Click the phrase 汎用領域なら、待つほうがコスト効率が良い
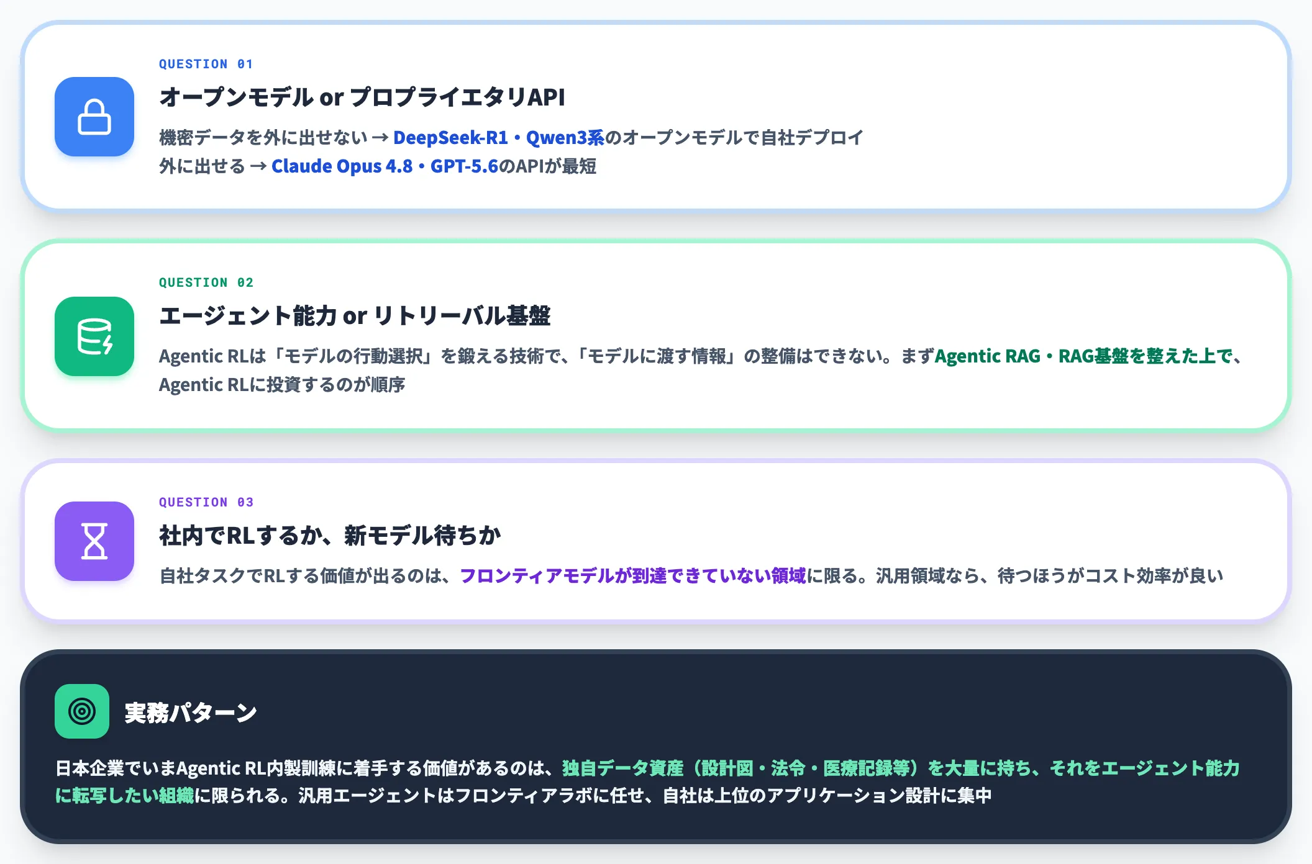 (x=1049, y=576)
